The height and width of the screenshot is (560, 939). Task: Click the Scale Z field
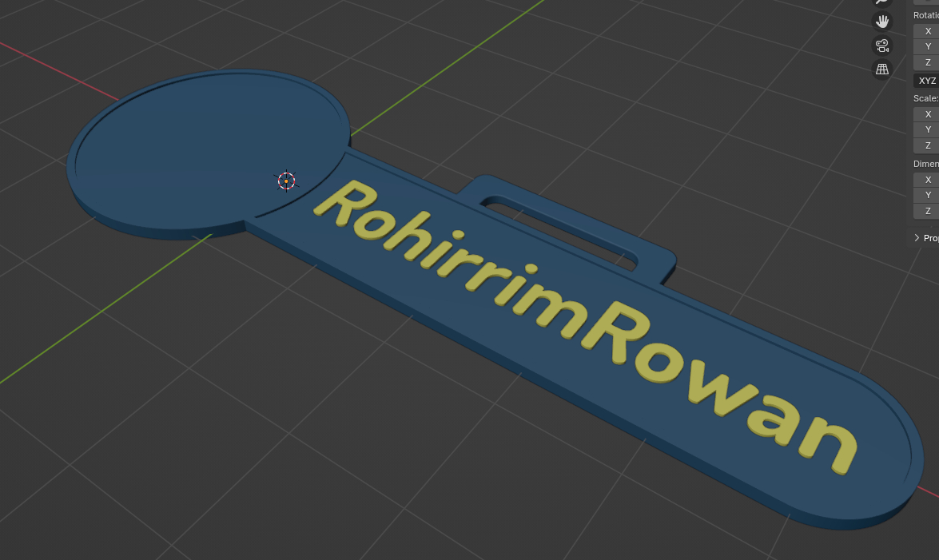(927, 145)
